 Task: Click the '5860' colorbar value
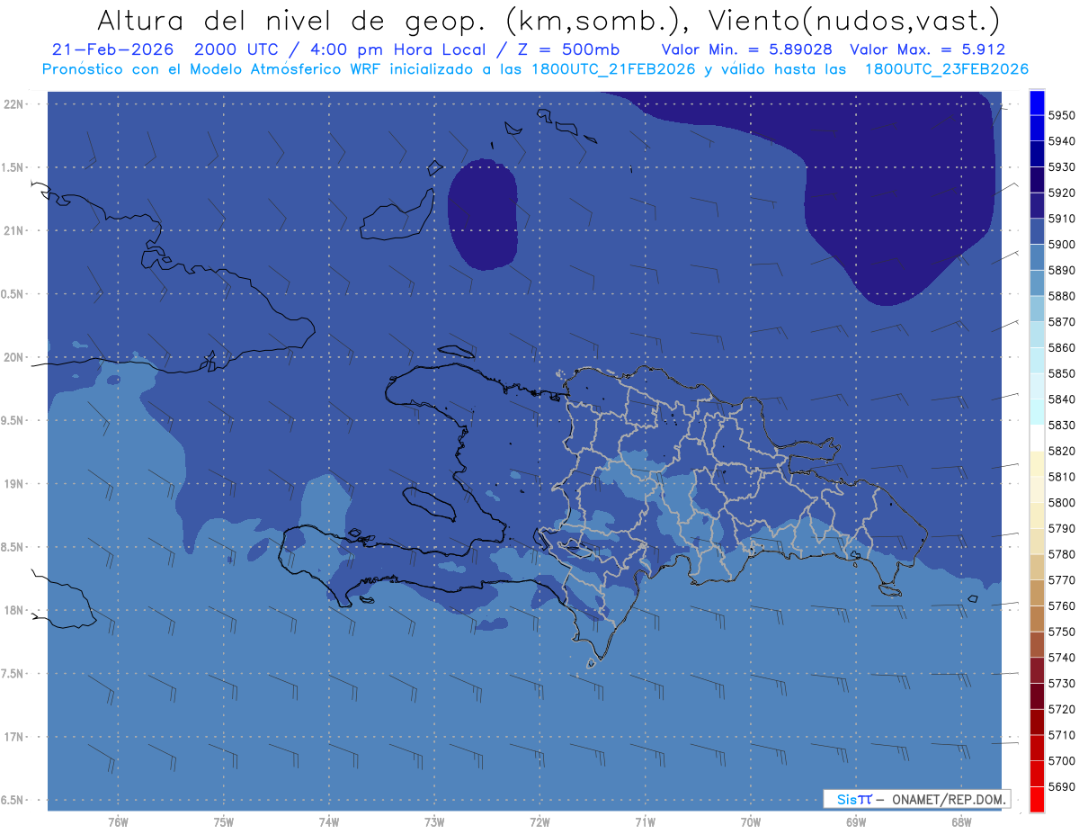click(x=1062, y=347)
